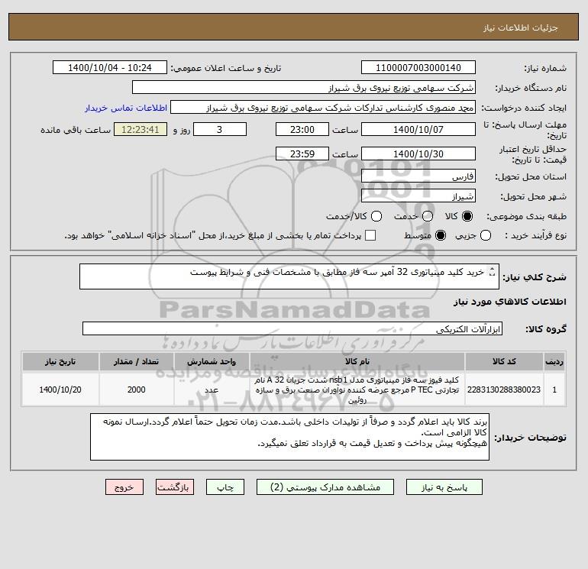The width and height of the screenshot is (588, 569).
Task: Click the کد کالا column header
Action: point(504,361)
